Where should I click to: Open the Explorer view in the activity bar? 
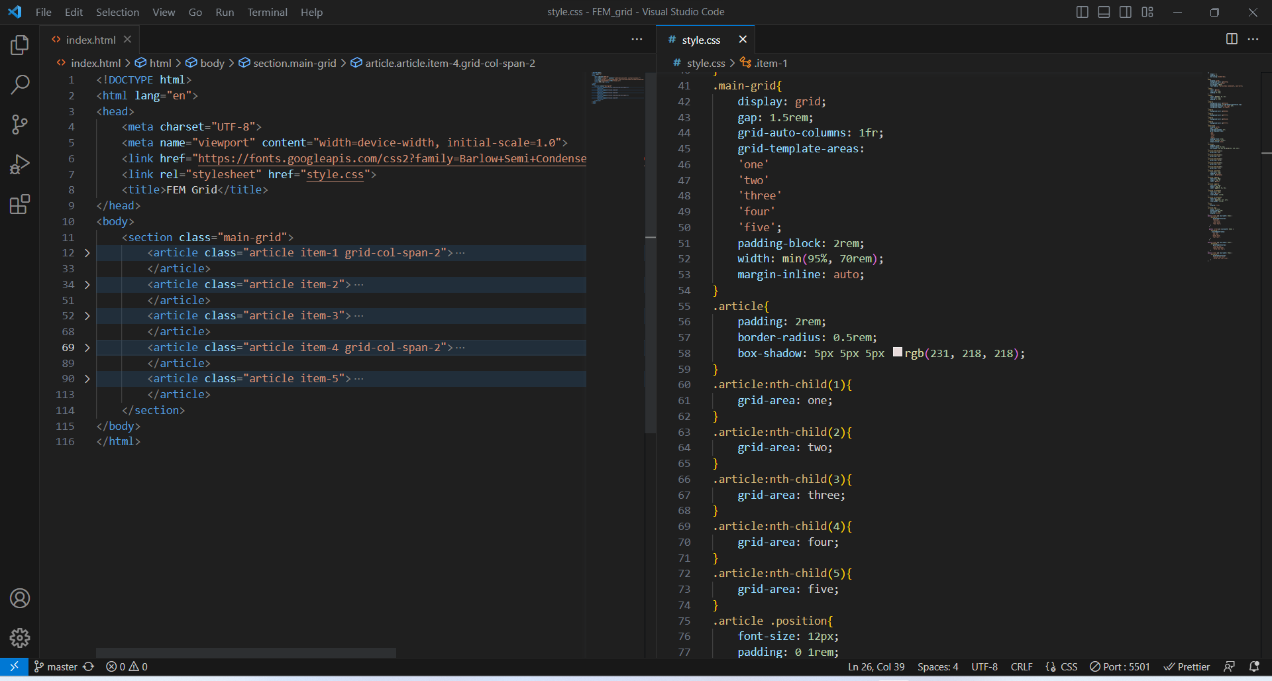tap(19, 45)
